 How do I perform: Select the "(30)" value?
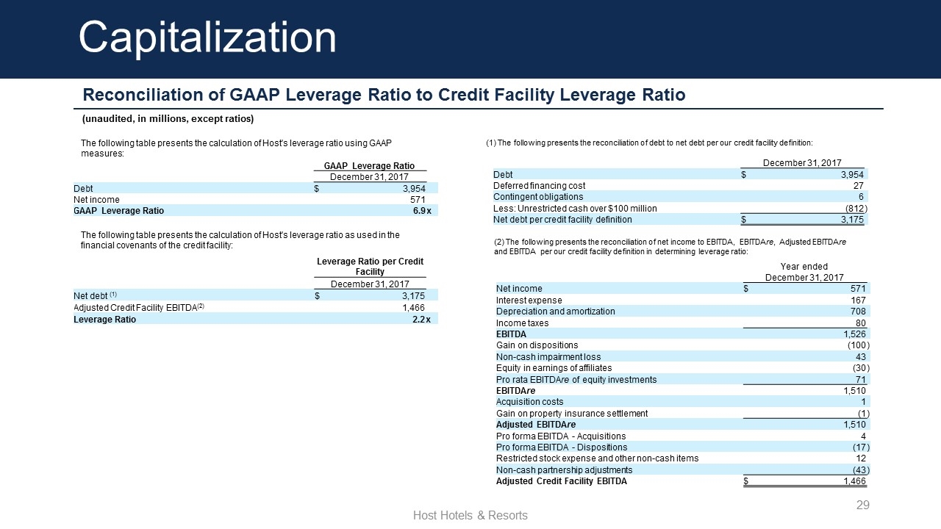861,367
